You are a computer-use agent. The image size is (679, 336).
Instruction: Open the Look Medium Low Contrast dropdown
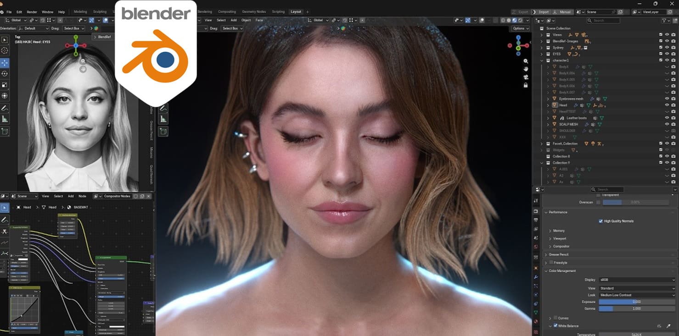point(637,295)
